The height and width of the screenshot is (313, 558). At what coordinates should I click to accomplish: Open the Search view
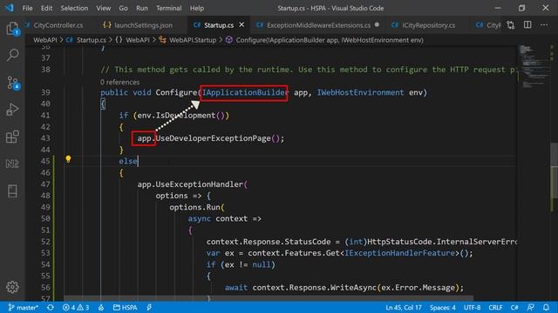click(x=12, y=55)
